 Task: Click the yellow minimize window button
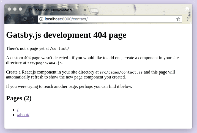(15, 9)
